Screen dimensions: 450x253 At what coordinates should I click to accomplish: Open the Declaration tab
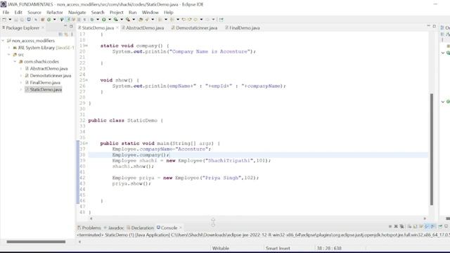[141, 228]
